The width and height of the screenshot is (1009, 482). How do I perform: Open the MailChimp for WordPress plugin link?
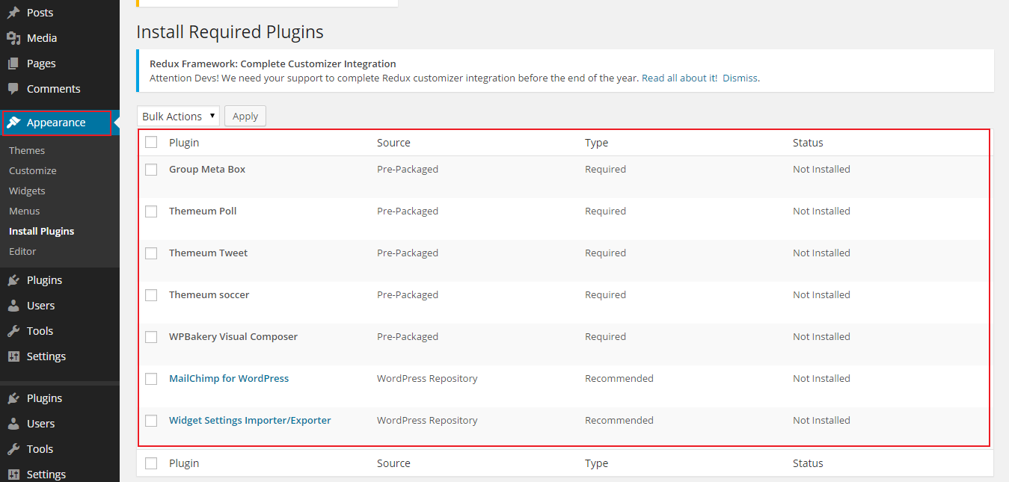click(x=229, y=378)
